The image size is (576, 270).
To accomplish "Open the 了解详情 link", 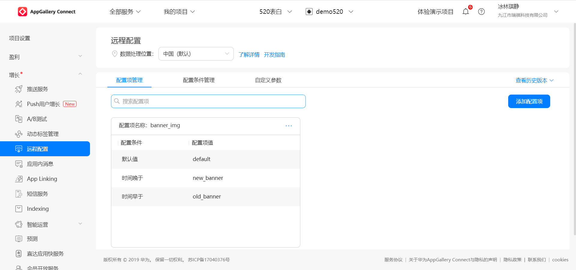I will pos(249,54).
